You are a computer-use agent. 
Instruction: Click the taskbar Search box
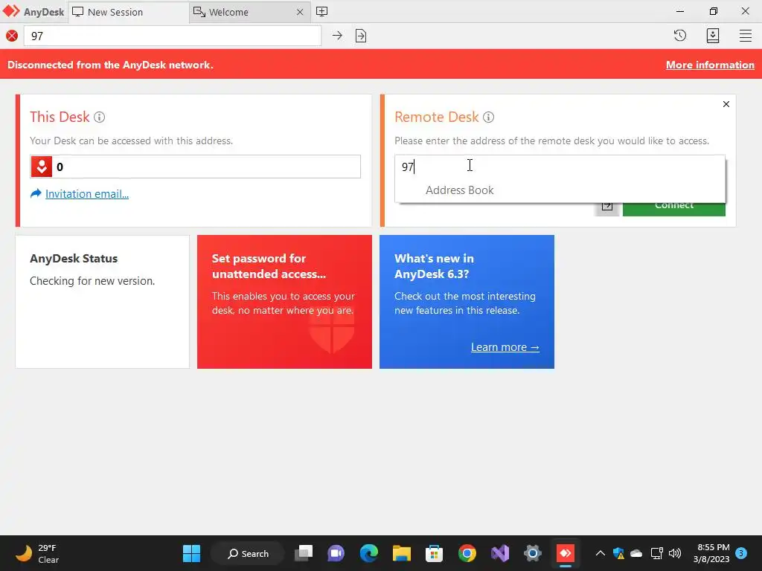coord(248,553)
